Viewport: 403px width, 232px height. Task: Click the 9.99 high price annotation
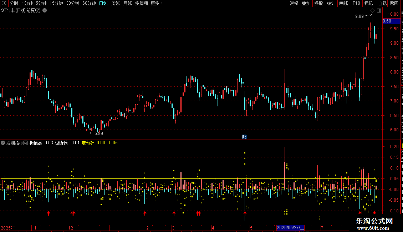(x=359, y=16)
